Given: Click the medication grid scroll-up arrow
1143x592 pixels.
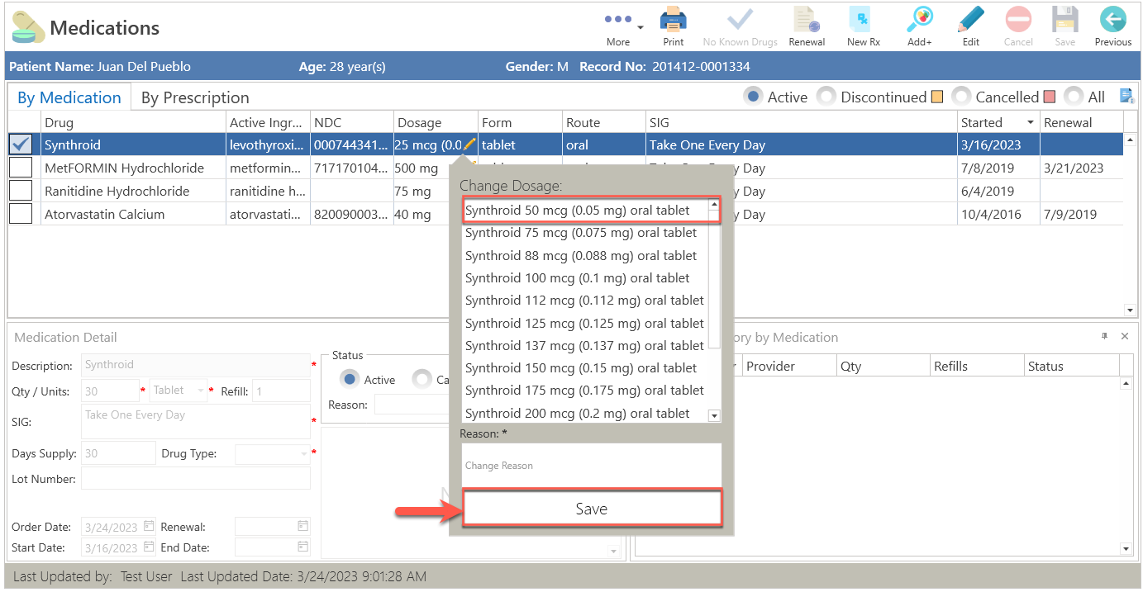Looking at the screenshot, I should coord(1130,140).
